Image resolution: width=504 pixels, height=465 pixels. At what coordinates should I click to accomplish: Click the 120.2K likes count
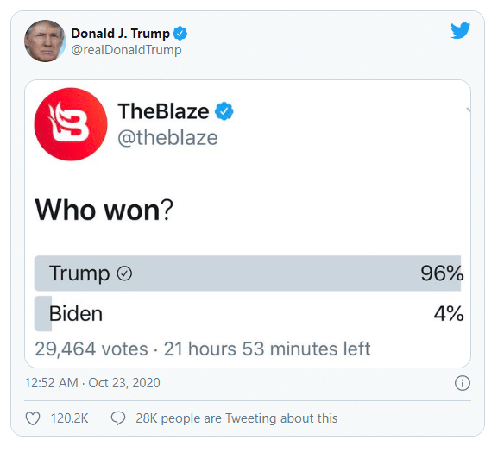pyautogui.click(x=69, y=418)
